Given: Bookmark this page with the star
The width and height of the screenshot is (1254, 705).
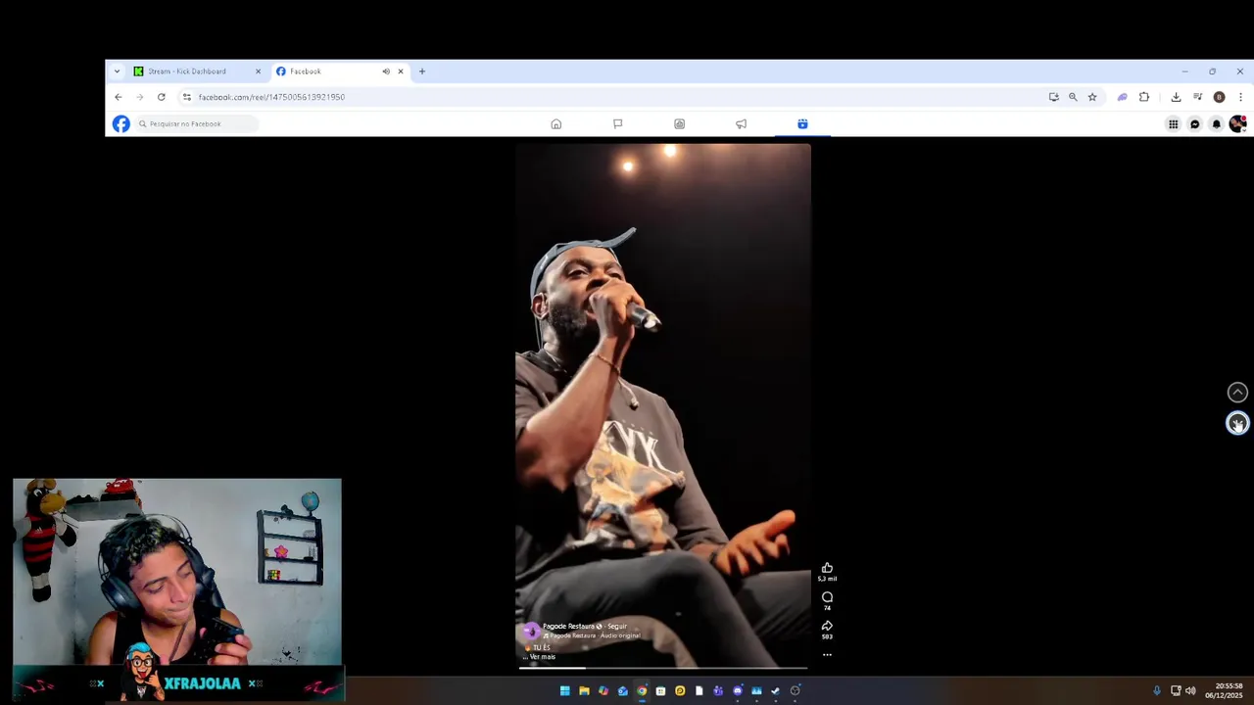Looking at the screenshot, I should pos(1092,97).
